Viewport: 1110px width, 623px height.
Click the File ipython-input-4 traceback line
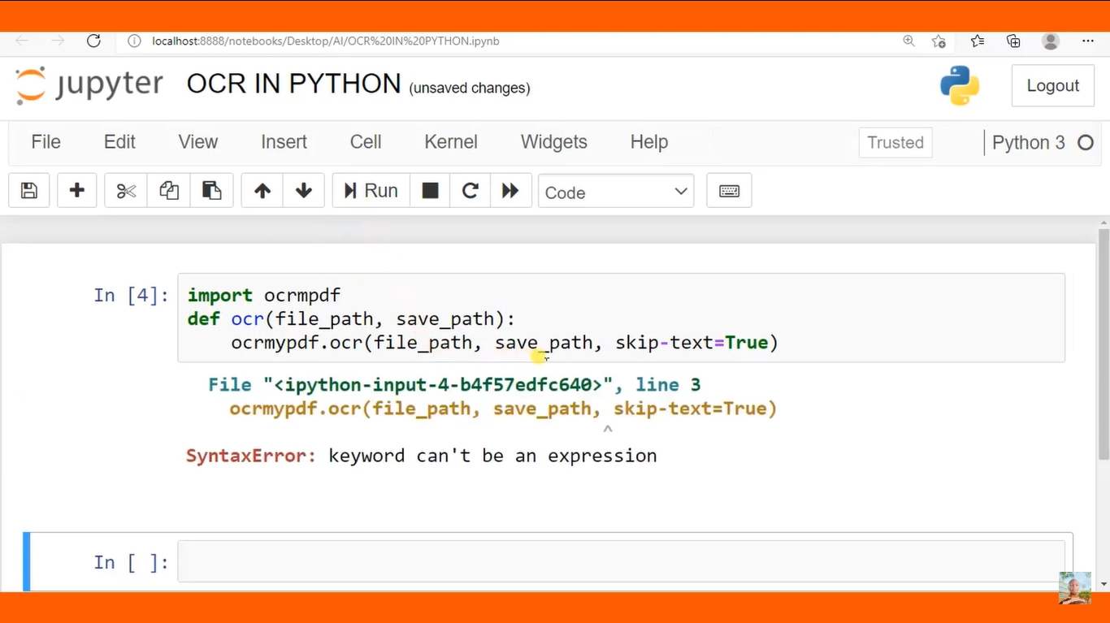click(x=454, y=384)
